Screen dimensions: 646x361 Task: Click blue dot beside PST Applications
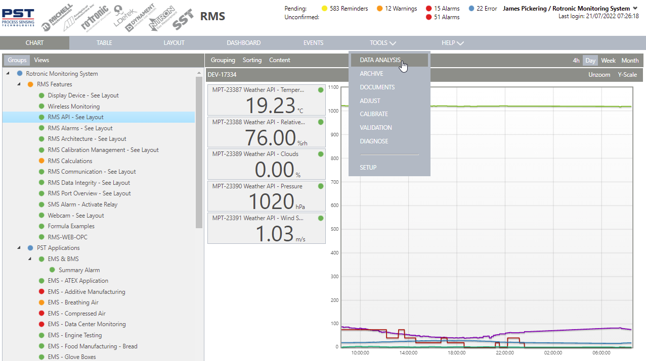(x=30, y=248)
